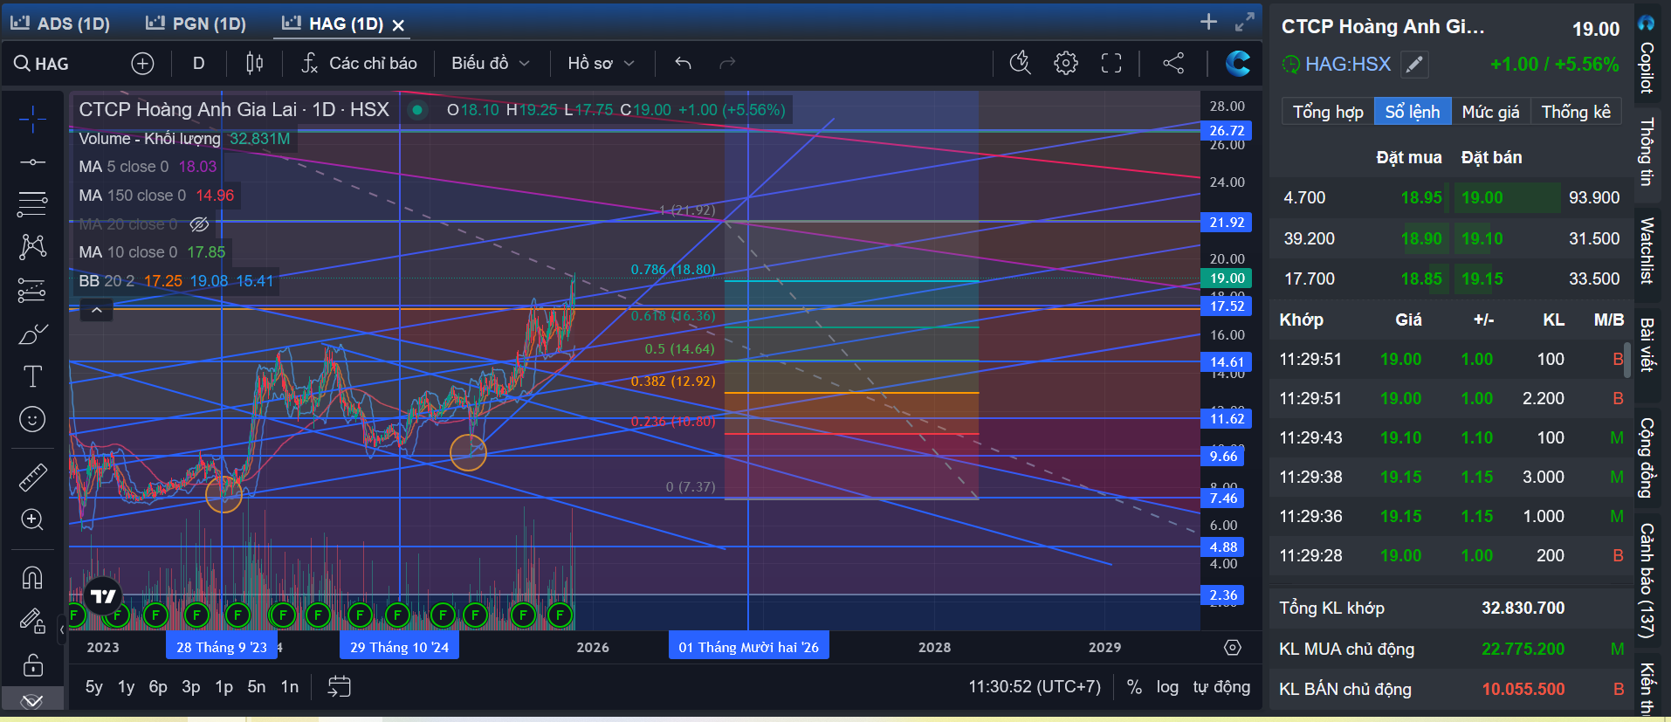This screenshot has width=1671, height=722.
Task: Set chart range to 5n
Action: coord(257,687)
